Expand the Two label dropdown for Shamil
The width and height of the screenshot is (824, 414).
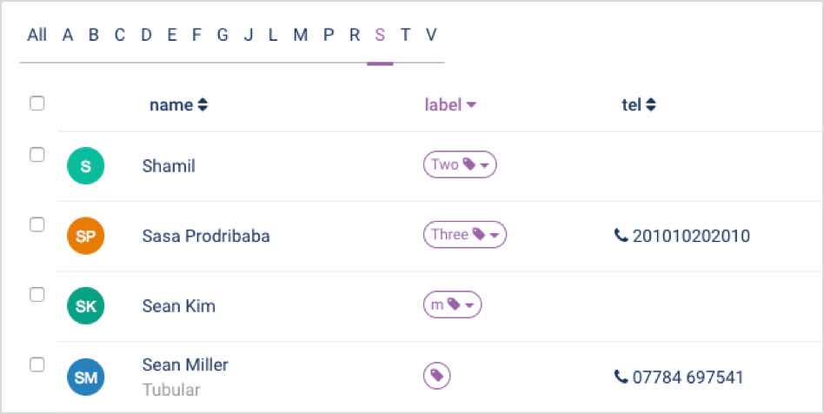click(x=484, y=166)
